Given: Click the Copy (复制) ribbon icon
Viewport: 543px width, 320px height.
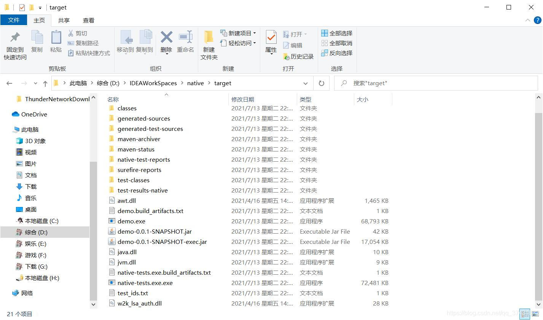Looking at the screenshot, I should click(x=37, y=37).
